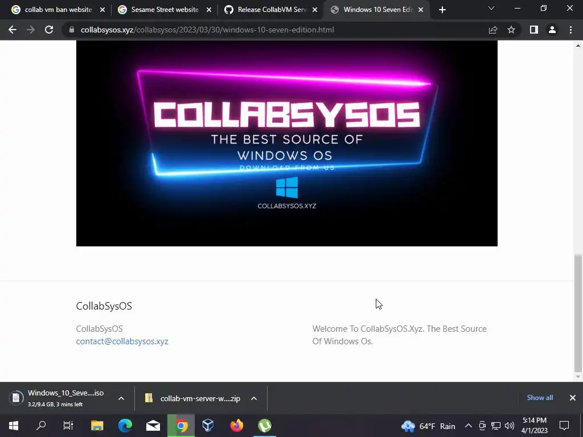This screenshot has height=437, width=583.
Task: Expand options for the zip download
Action: (254, 398)
